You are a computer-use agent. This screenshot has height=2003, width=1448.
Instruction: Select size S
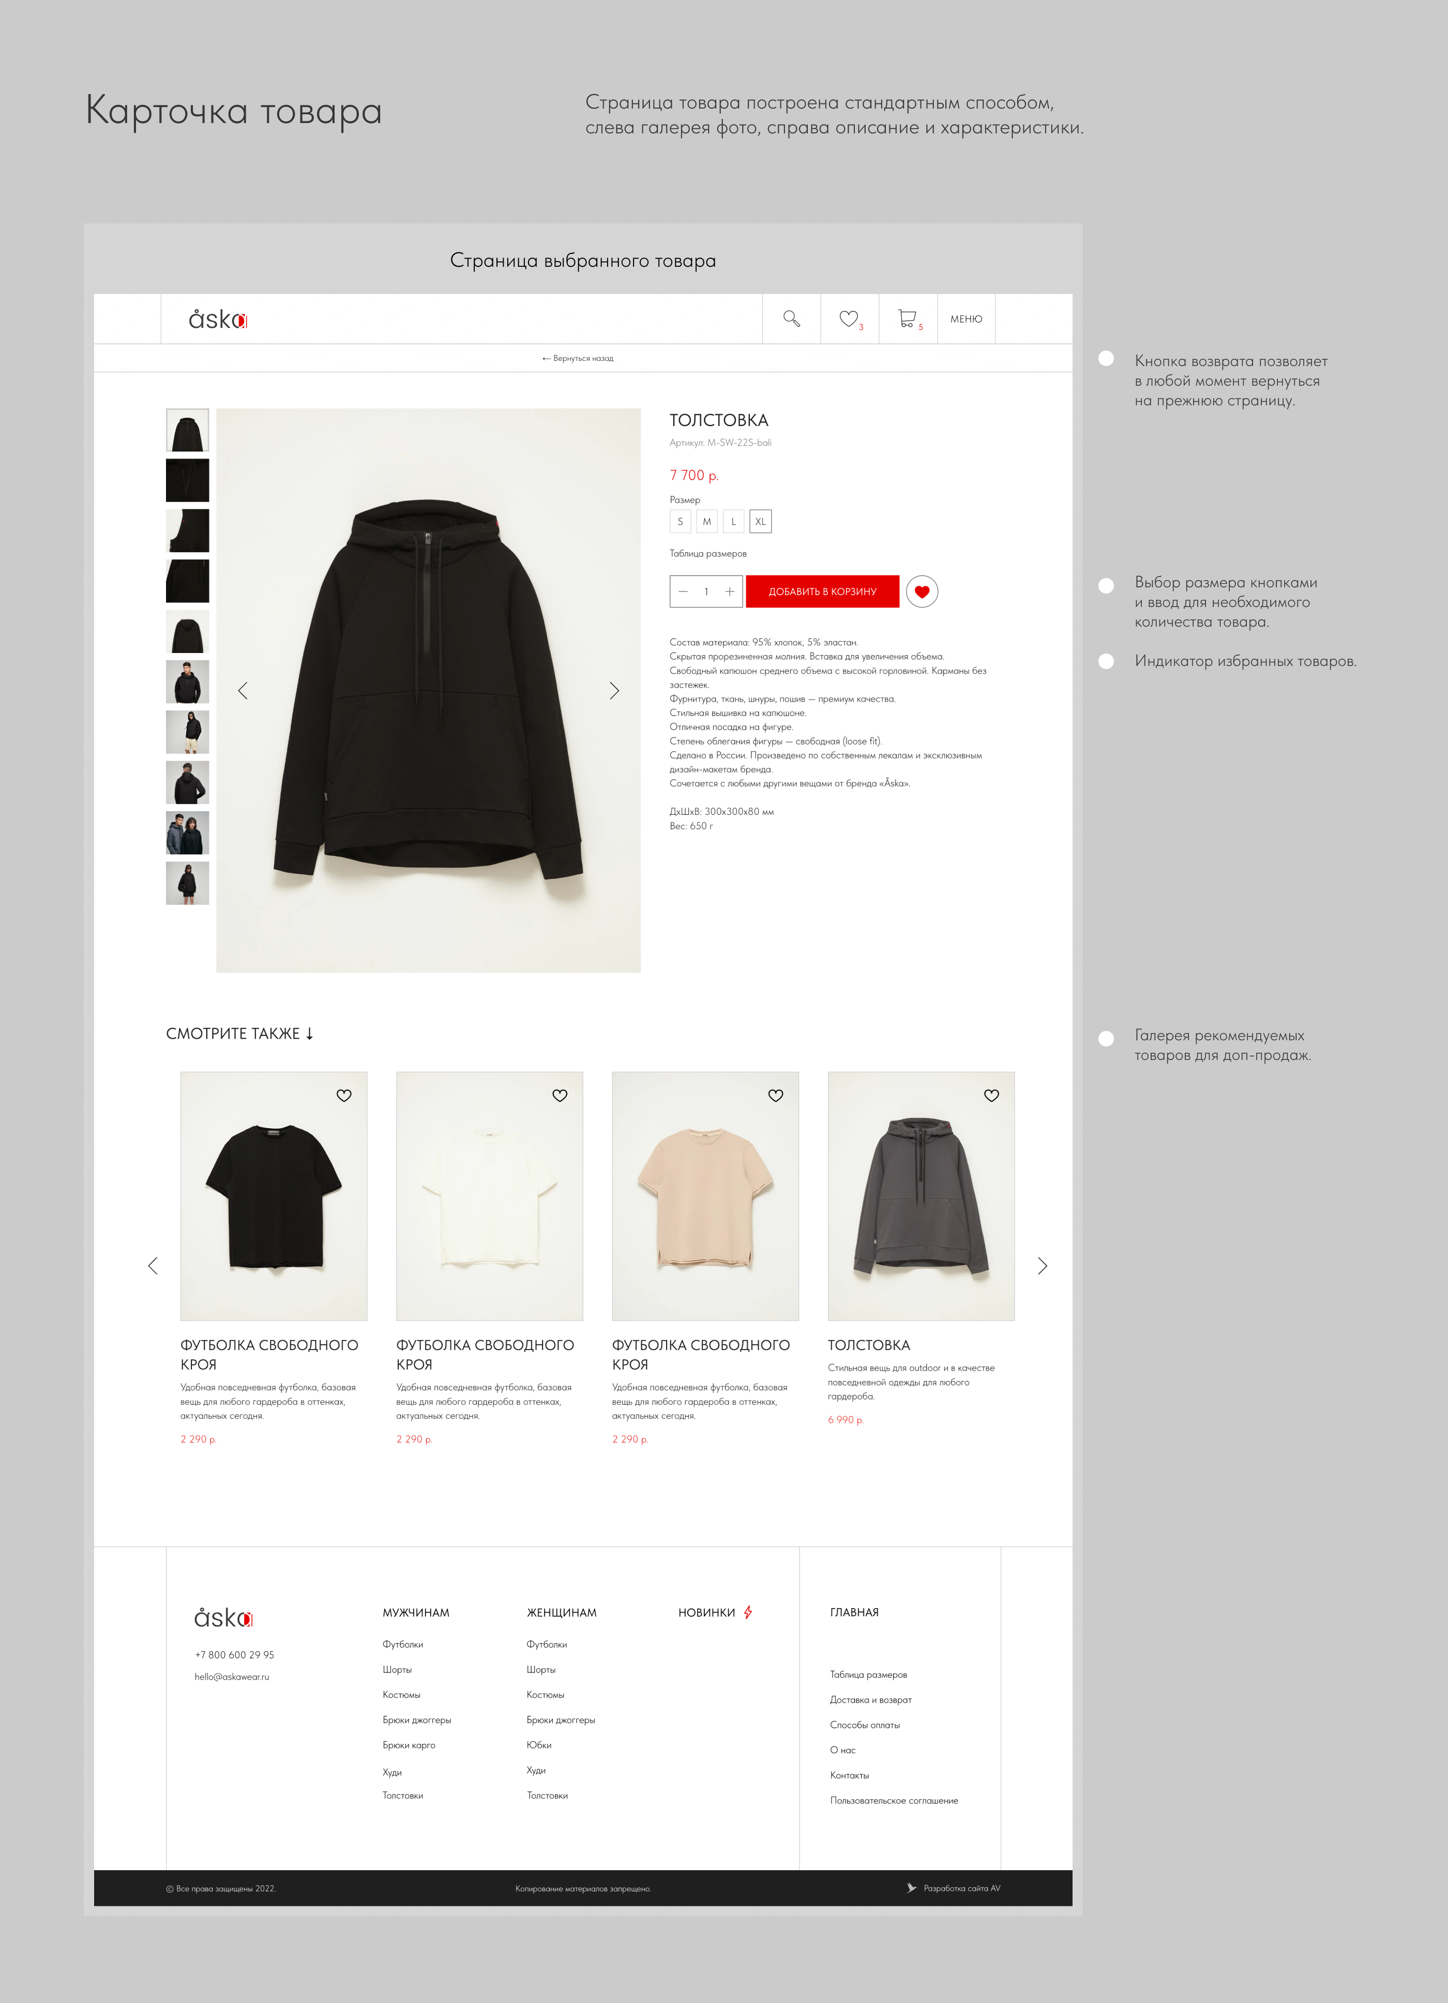(680, 522)
